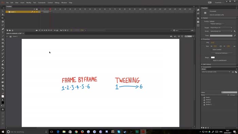Image resolution: width=238 pixels, height=134 pixels.
Task: Select the Rectangle tool
Action: coord(3,39)
